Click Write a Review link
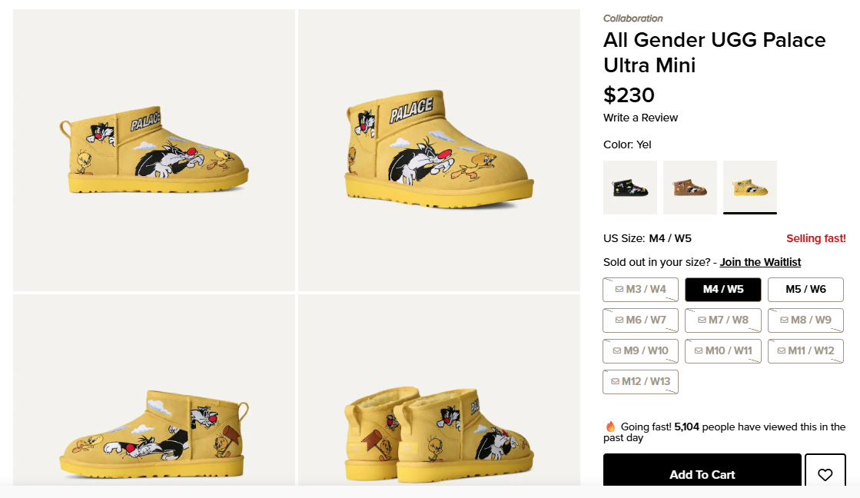The width and height of the screenshot is (860, 498). (640, 118)
